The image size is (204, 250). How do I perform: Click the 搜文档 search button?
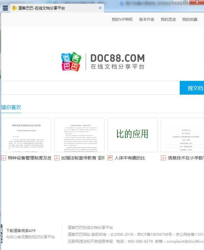192,88
